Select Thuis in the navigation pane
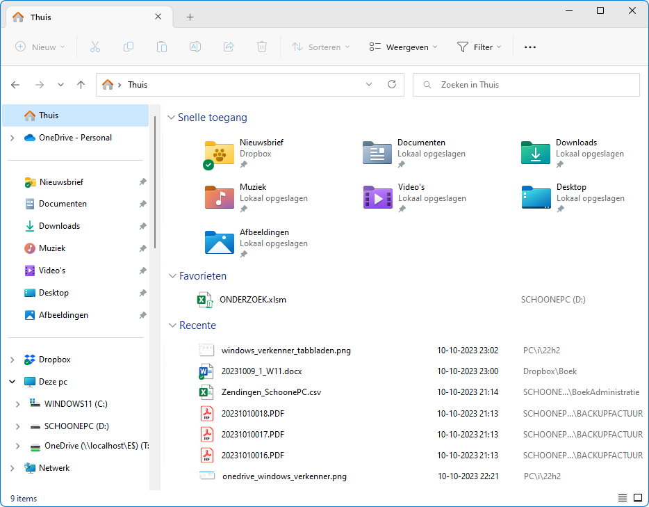Image resolution: width=649 pixels, height=507 pixels. click(x=75, y=115)
